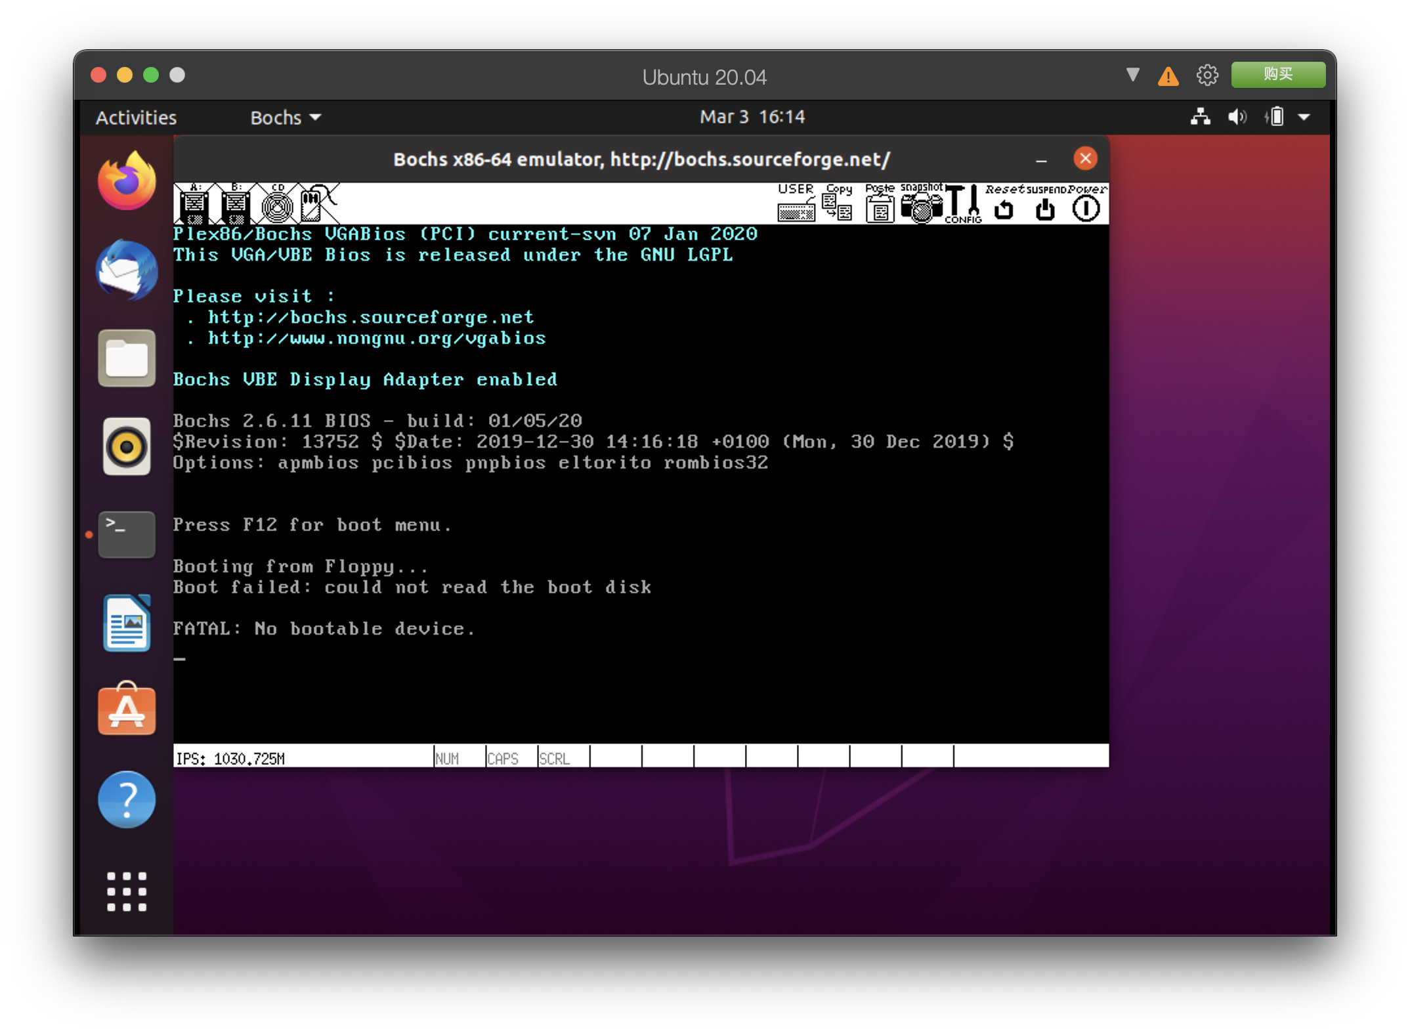Image resolution: width=1410 pixels, height=1033 pixels.
Task: Click the CAPS status indicator
Action: coord(503,759)
